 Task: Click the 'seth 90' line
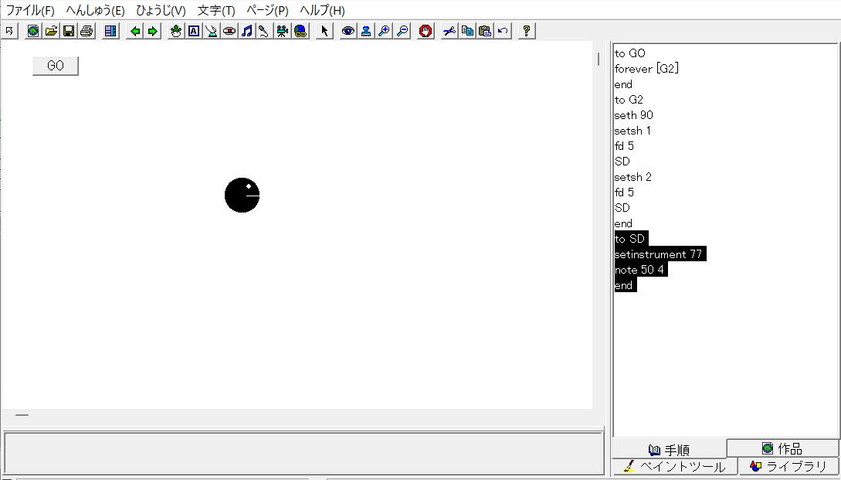click(633, 115)
